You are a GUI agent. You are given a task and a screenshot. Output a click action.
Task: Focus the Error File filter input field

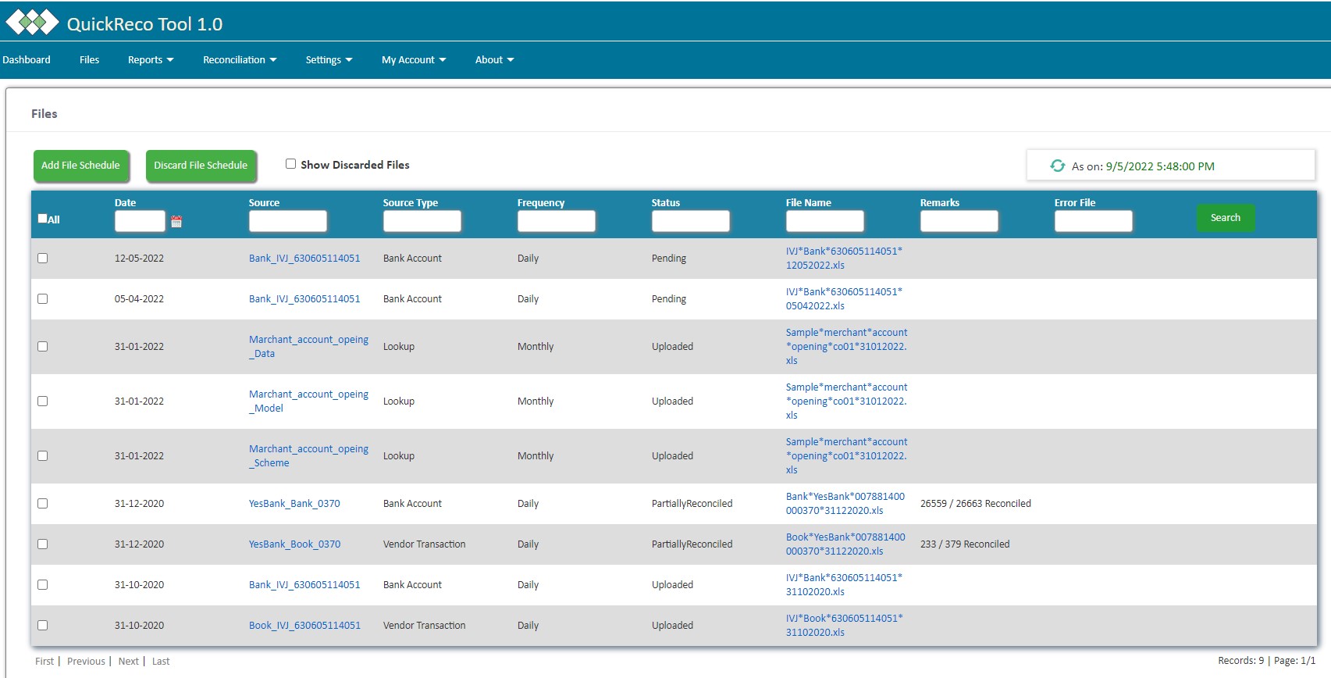coord(1094,221)
